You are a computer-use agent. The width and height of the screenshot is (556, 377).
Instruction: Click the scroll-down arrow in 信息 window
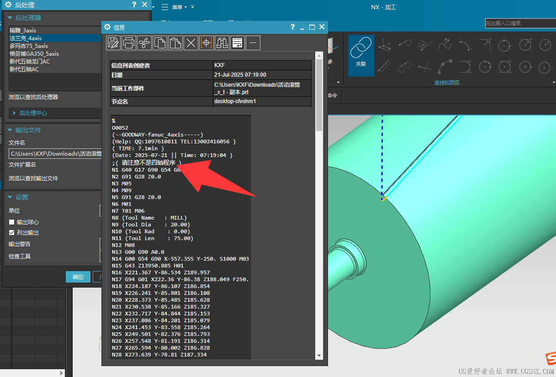pyautogui.click(x=319, y=356)
